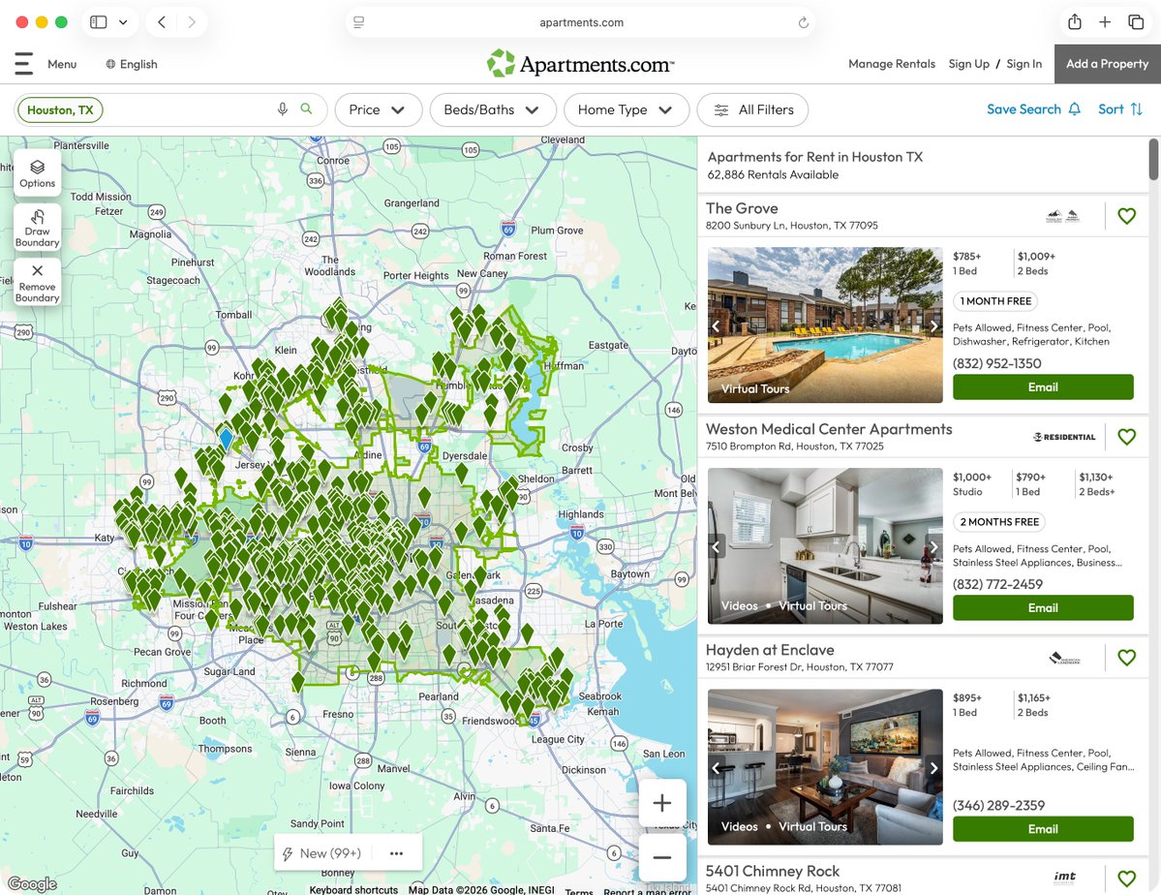Expand the Price filter dropdown
Screen dimensions: 1161x895
tap(379, 109)
